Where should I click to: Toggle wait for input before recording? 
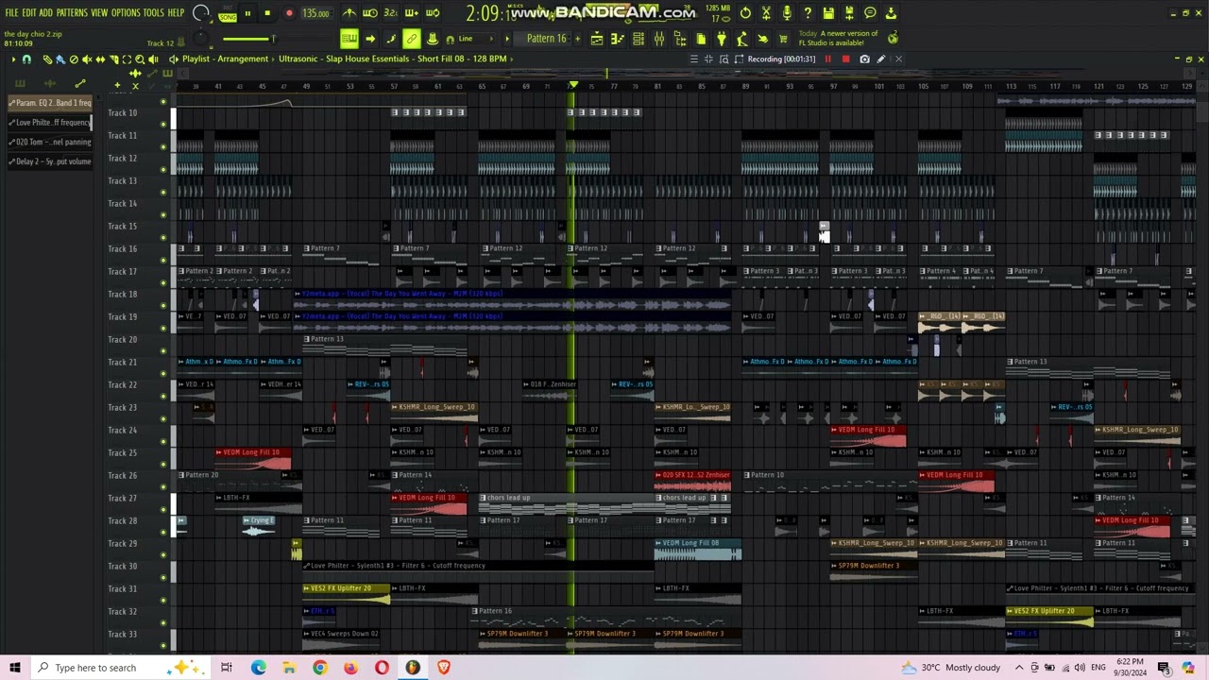[370, 13]
